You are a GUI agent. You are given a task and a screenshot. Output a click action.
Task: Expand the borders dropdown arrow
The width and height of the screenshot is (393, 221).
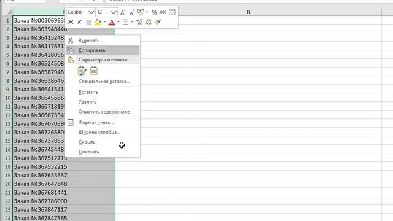133,22
